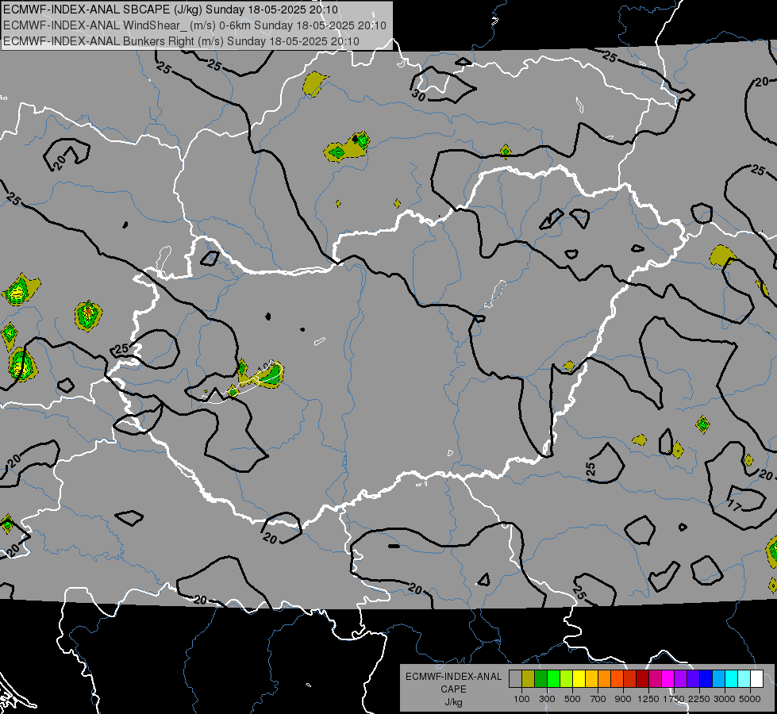
Task: Click the 'ECMWF-INDEX-ANAL' legend heading
Action: [x=453, y=677]
